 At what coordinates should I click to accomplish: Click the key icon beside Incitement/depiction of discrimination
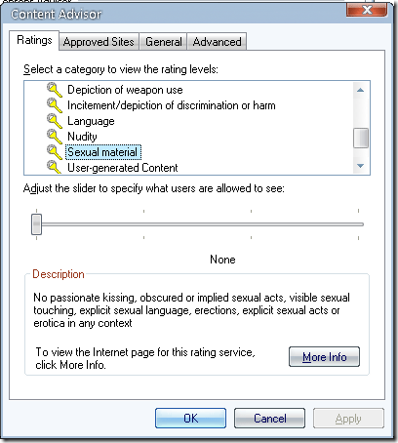tap(55, 105)
